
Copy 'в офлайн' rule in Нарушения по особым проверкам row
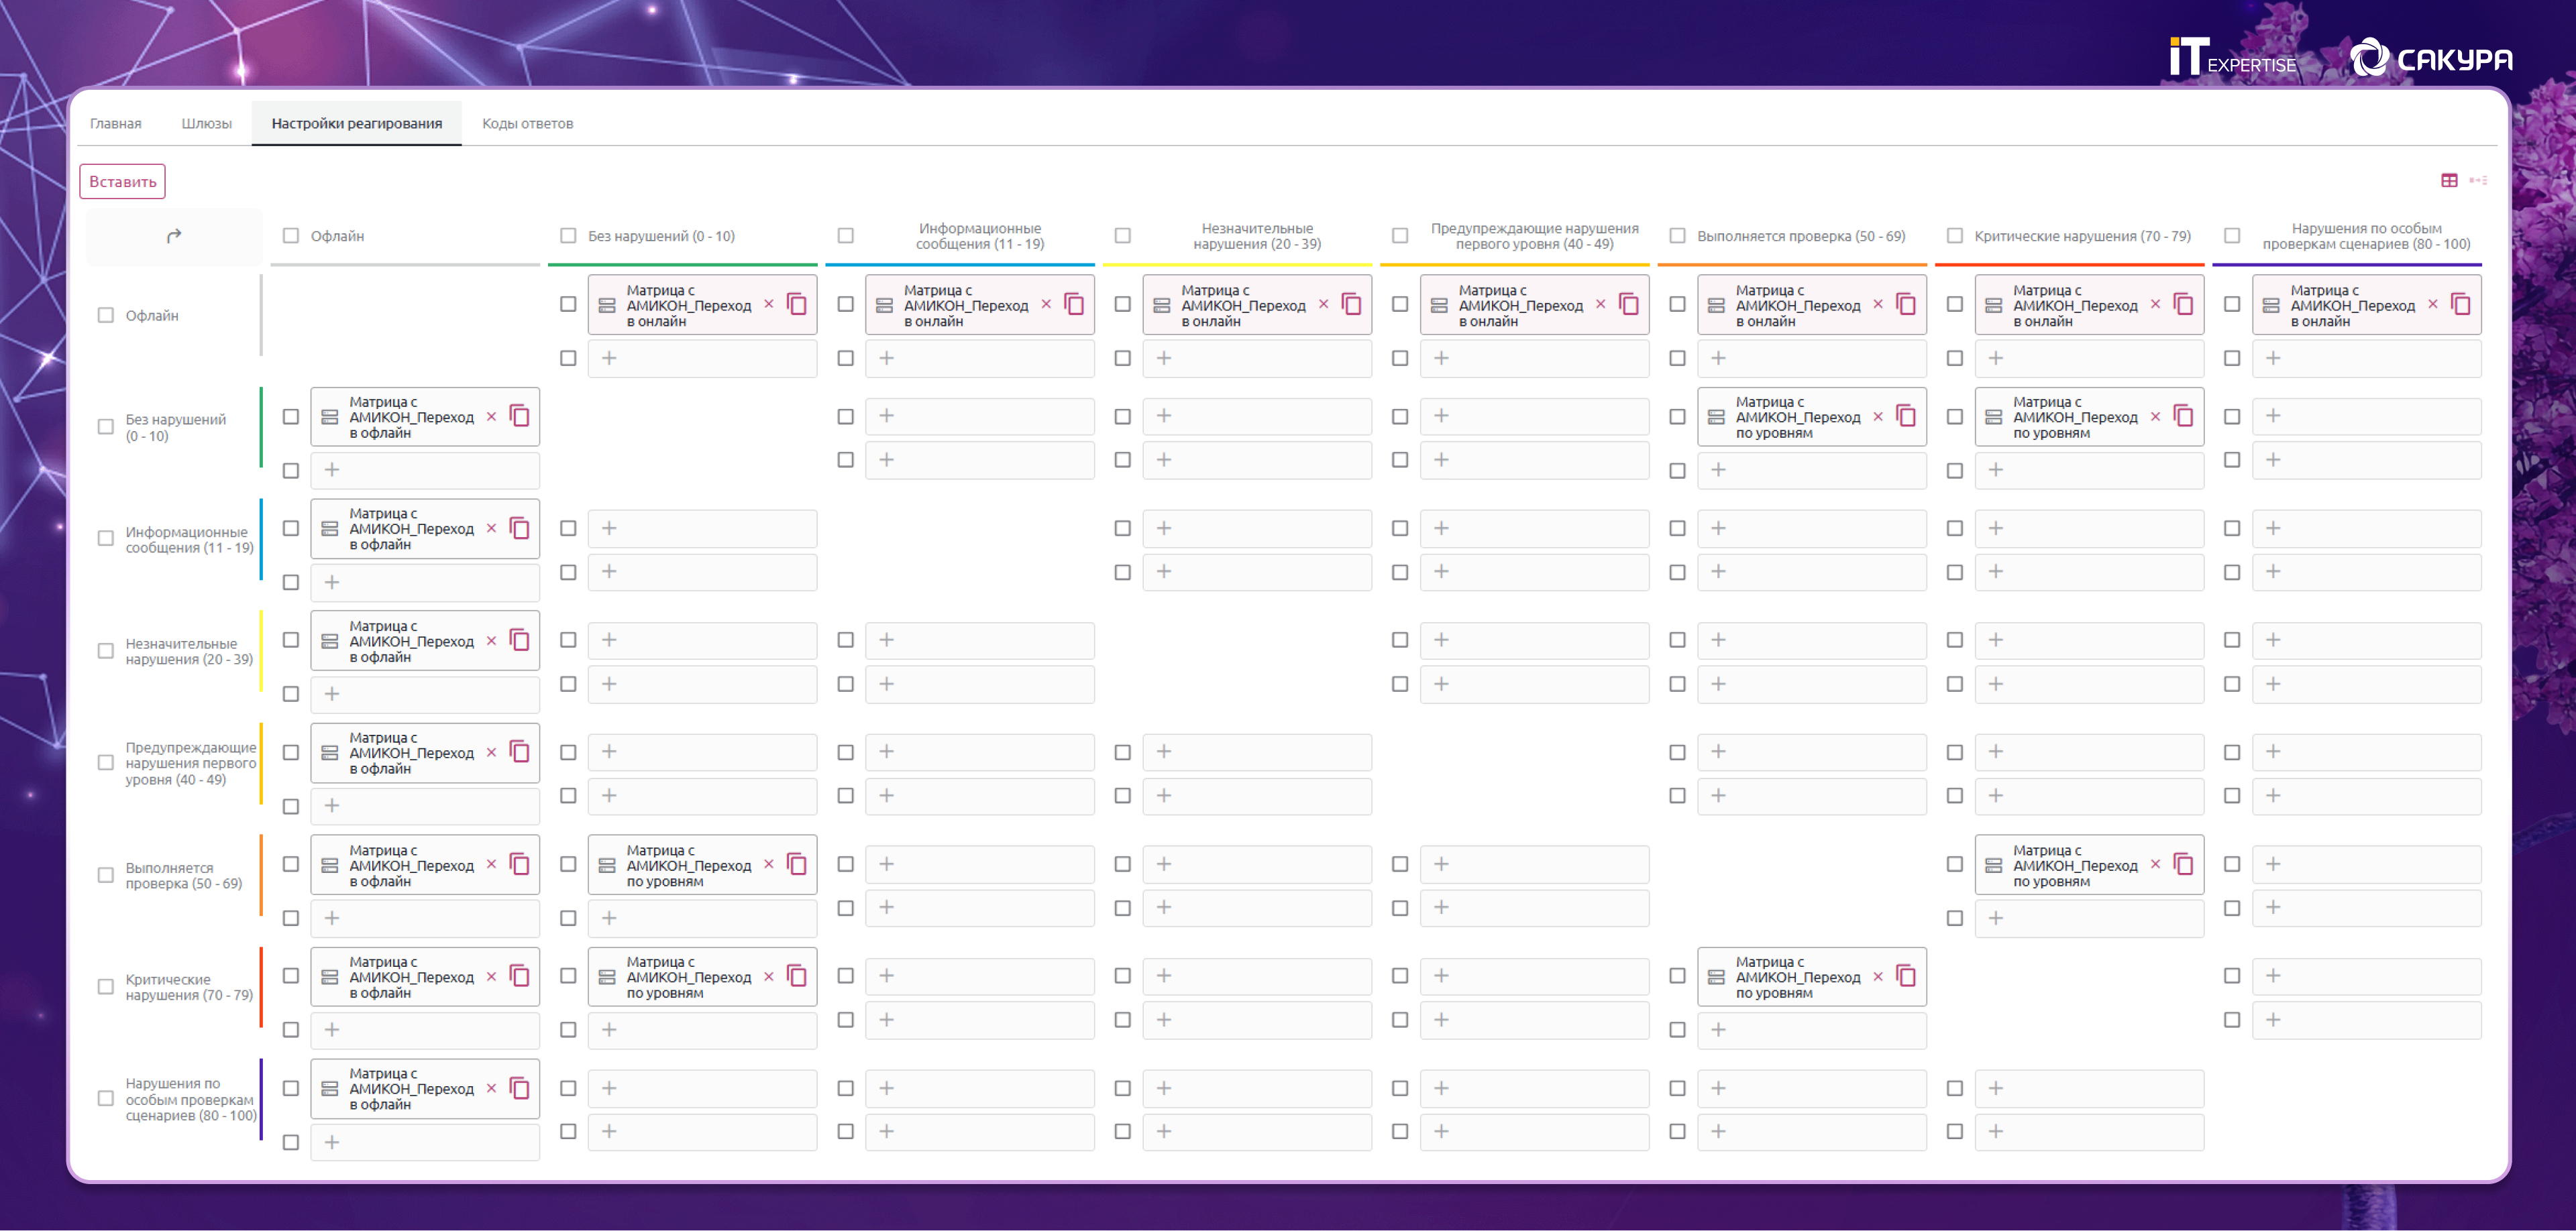click(x=520, y=1088)
